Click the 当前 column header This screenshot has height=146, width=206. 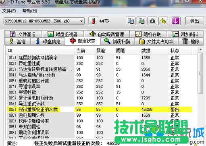coord(84,51)
